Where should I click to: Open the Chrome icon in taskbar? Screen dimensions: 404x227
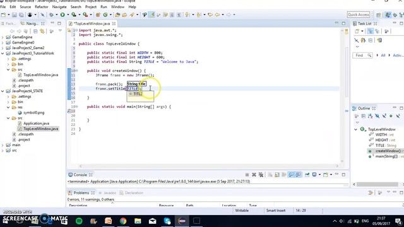click(123, 221)
